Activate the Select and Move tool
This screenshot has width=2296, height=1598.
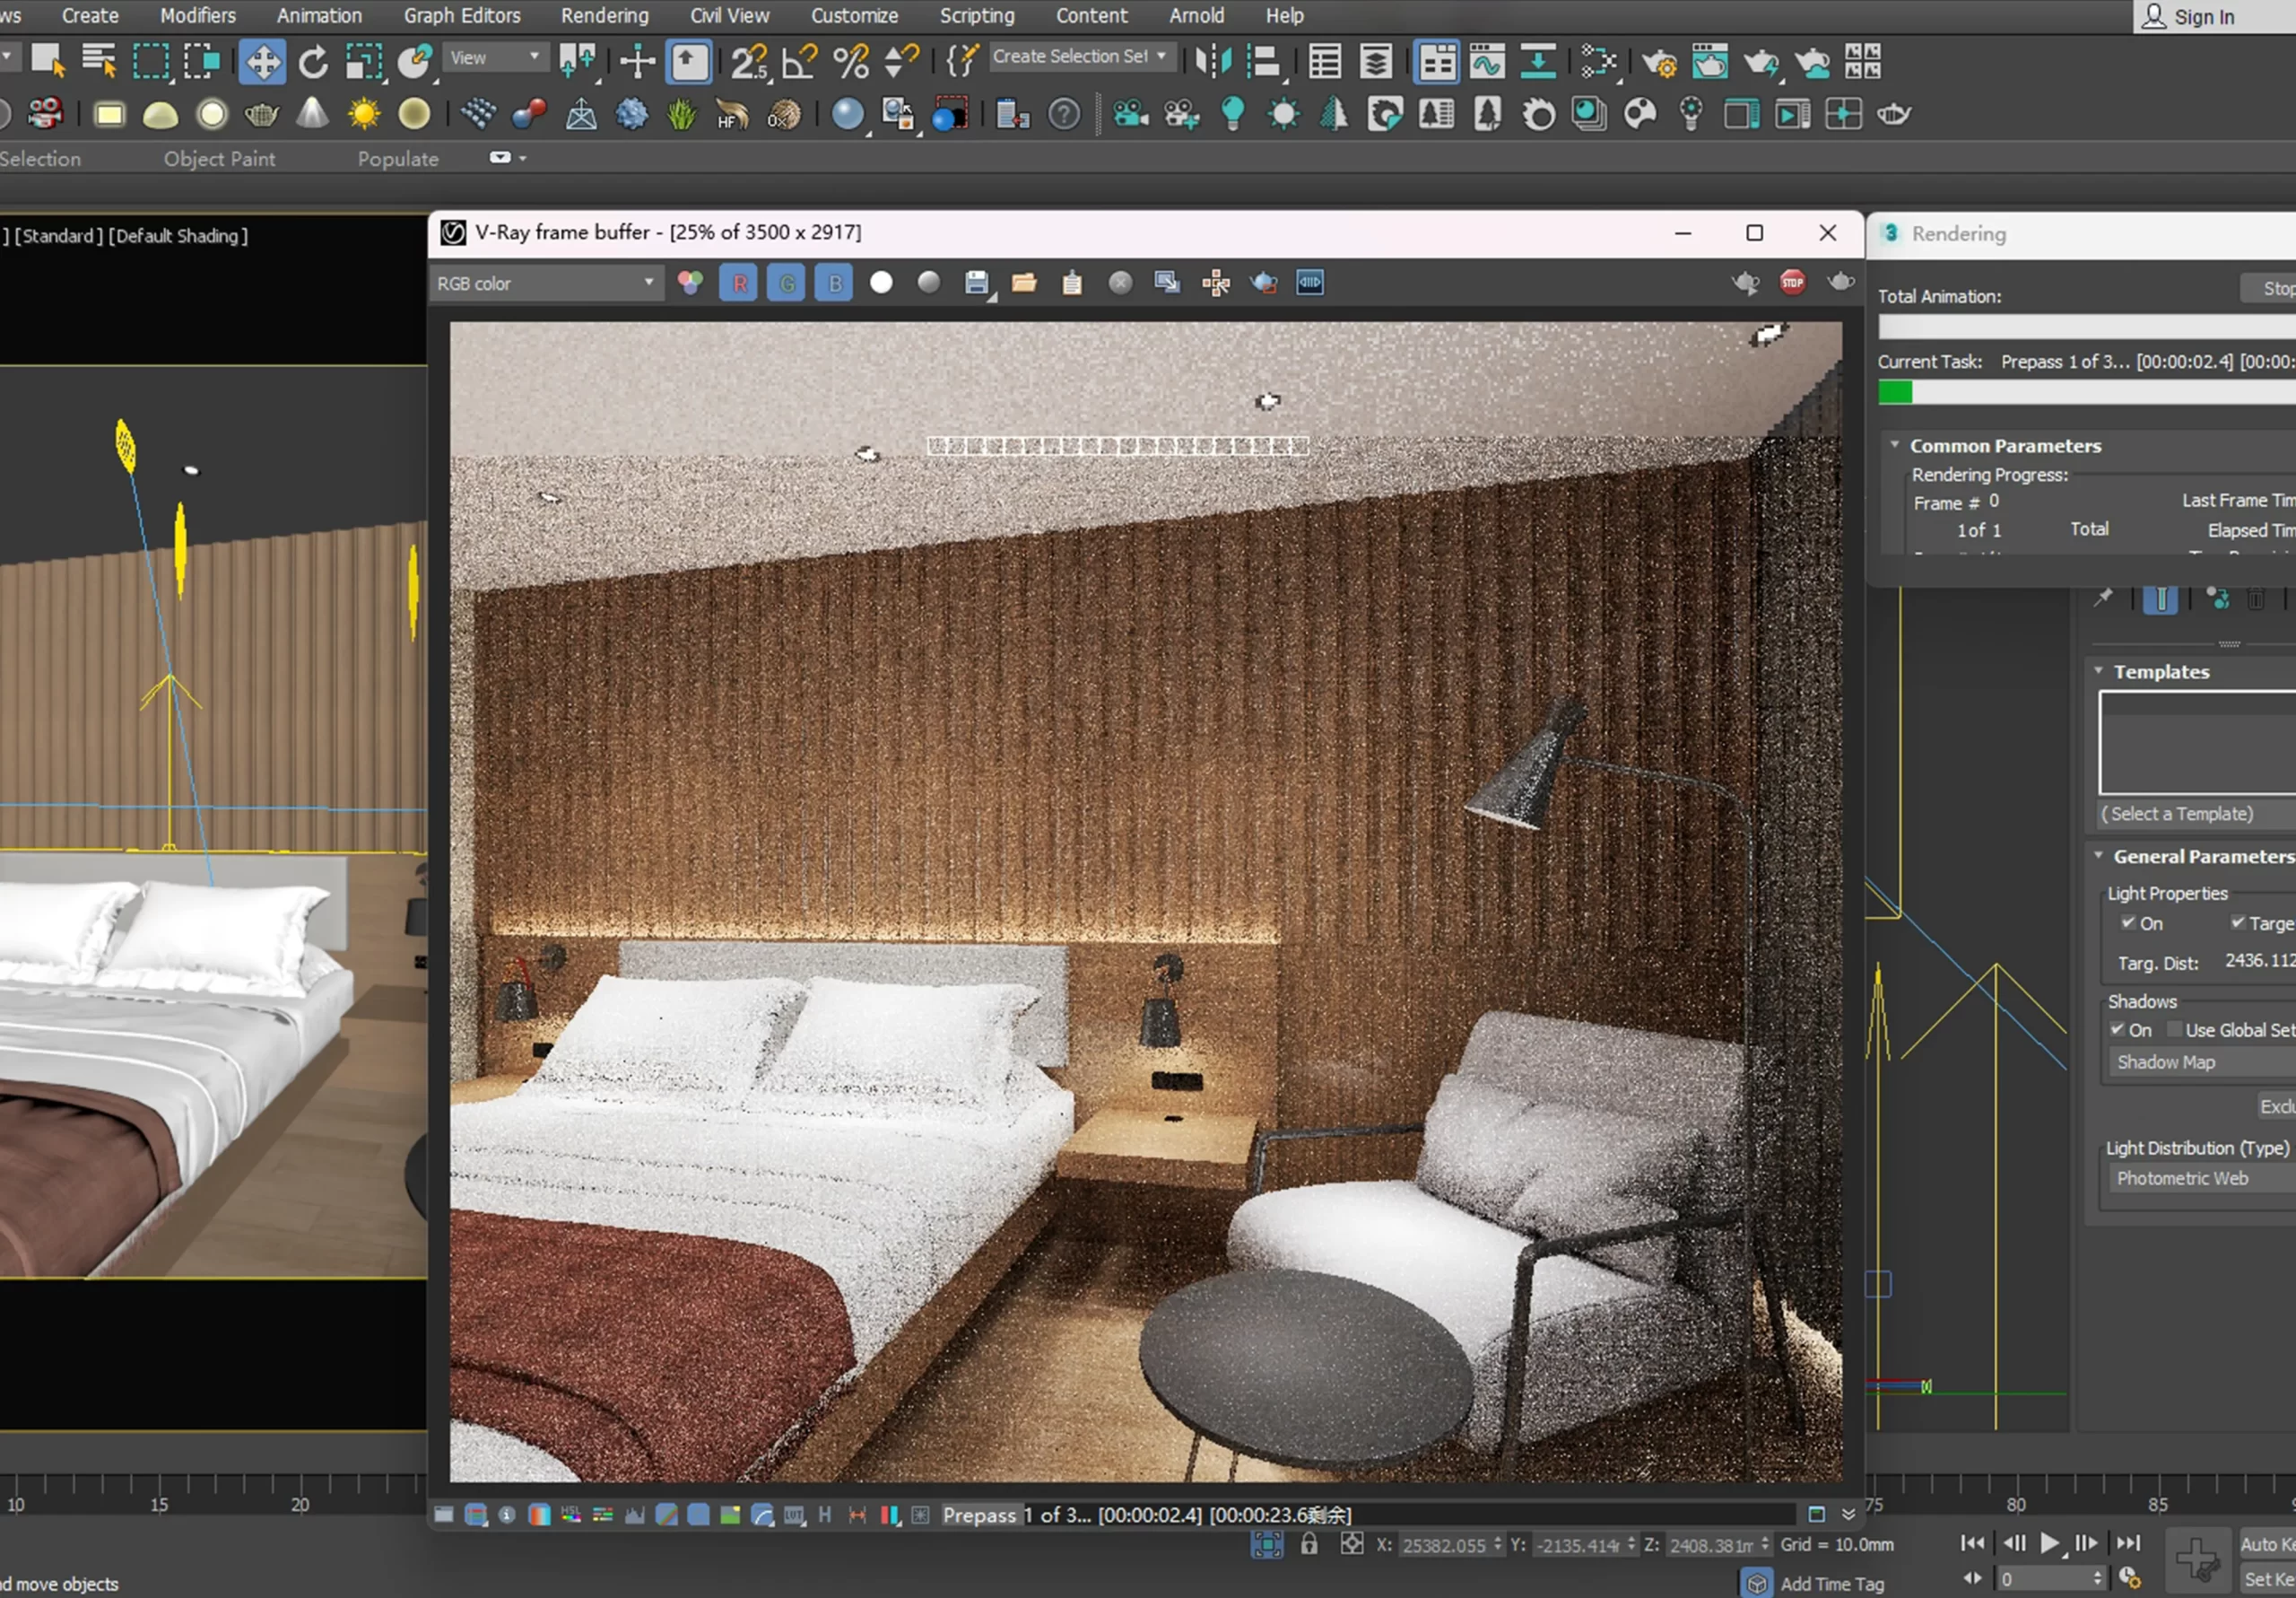coord(262,62)
